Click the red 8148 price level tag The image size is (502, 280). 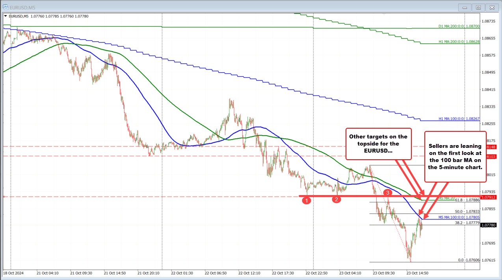click(492, 147)
